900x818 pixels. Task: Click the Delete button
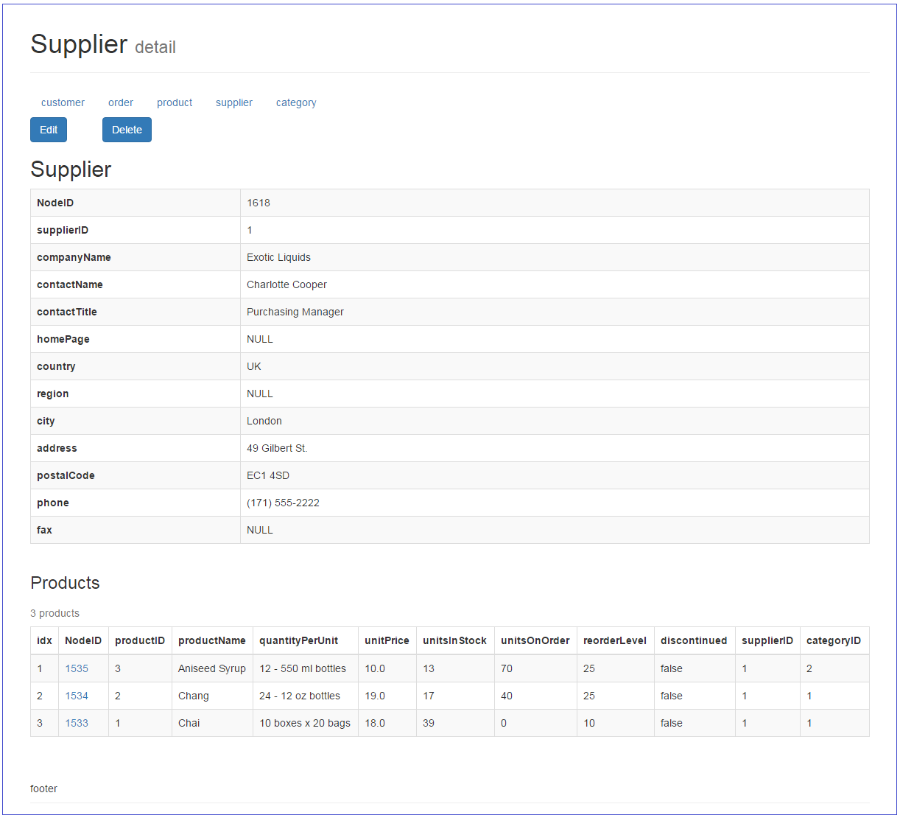127,130
